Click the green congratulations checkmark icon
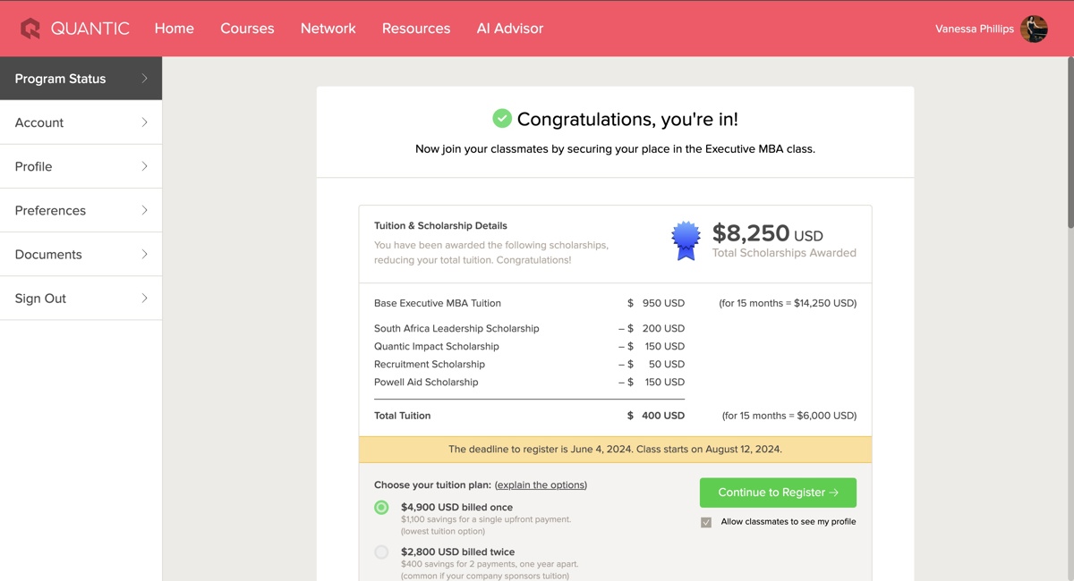Screen dimensions: 1074x581 (502, 118)
